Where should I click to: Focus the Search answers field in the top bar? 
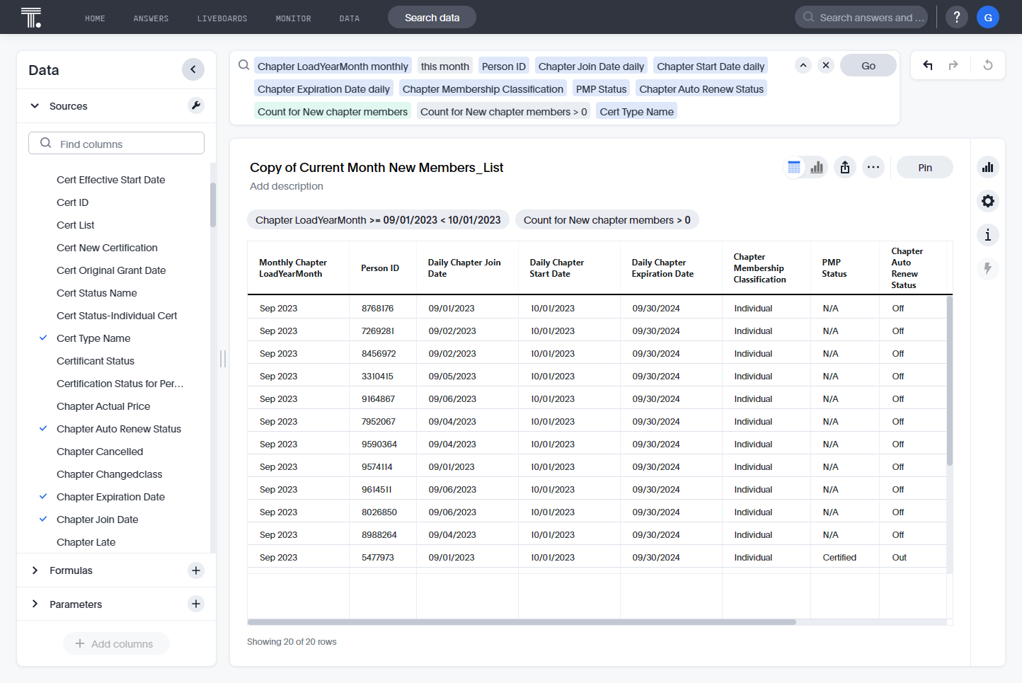[x=861, y=17]
